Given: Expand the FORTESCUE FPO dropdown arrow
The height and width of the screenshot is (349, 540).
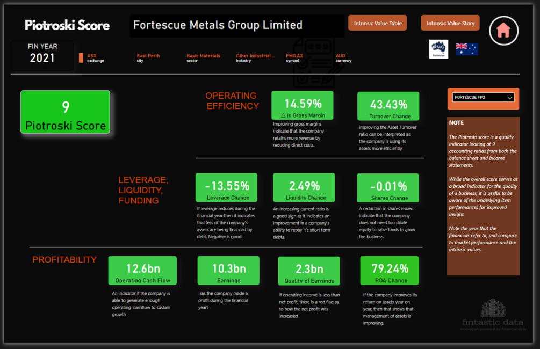Looking at the screenshot, I should [x=509, y=98].
